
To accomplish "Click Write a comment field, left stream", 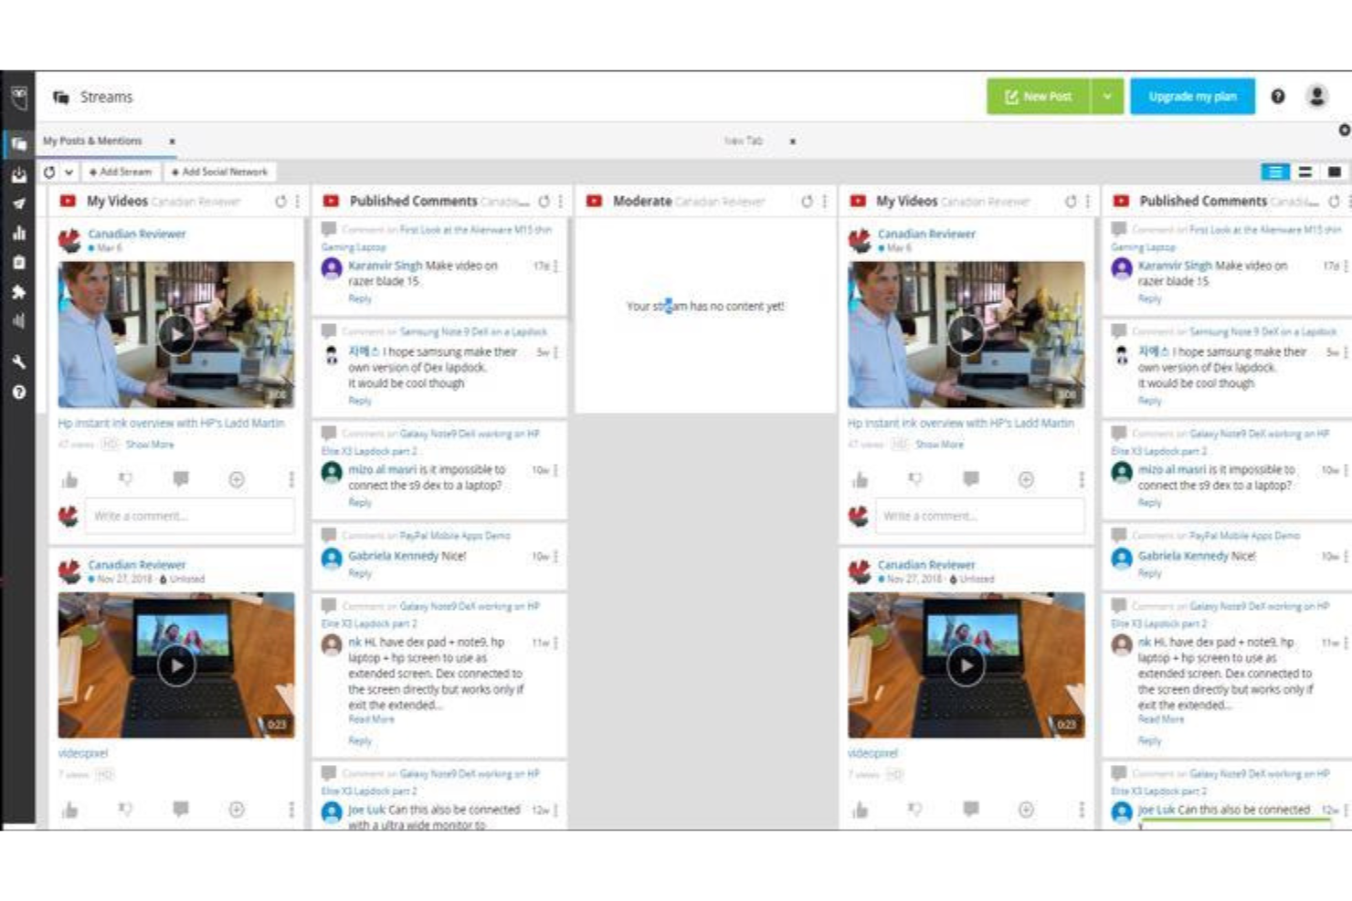I will (190, 516).
